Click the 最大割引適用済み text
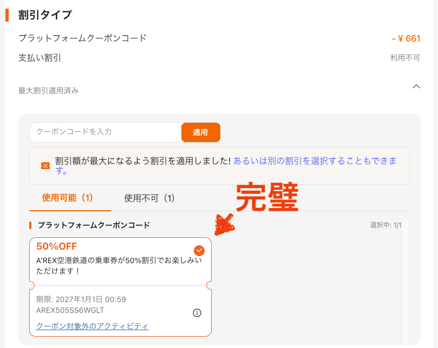The width and height of the screenshot is (438, 348). 48,91
